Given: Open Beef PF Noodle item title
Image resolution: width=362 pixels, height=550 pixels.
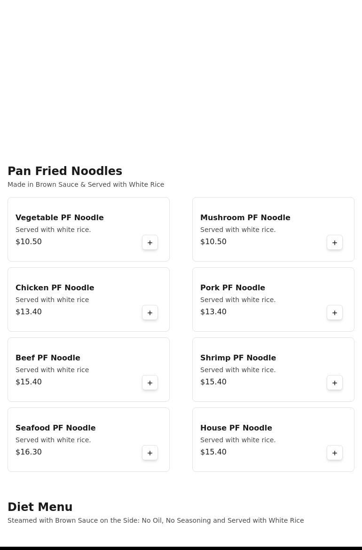Looking at the screenshot, I should pyautogui.click(x=47, y=358).
